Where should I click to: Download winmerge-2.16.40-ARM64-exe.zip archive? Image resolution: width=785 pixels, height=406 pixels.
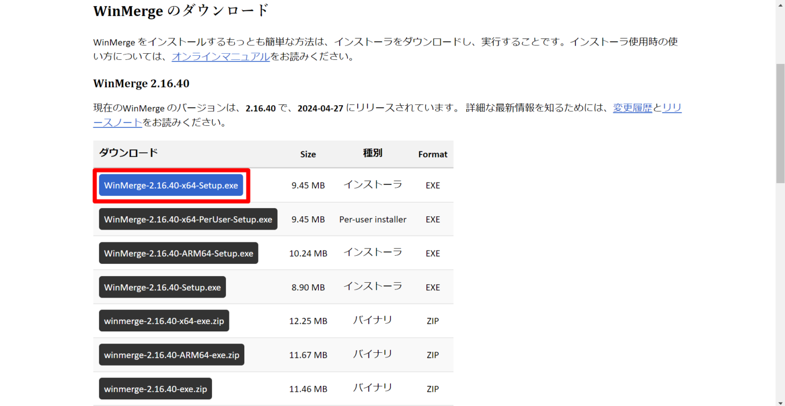click(171, 355)
